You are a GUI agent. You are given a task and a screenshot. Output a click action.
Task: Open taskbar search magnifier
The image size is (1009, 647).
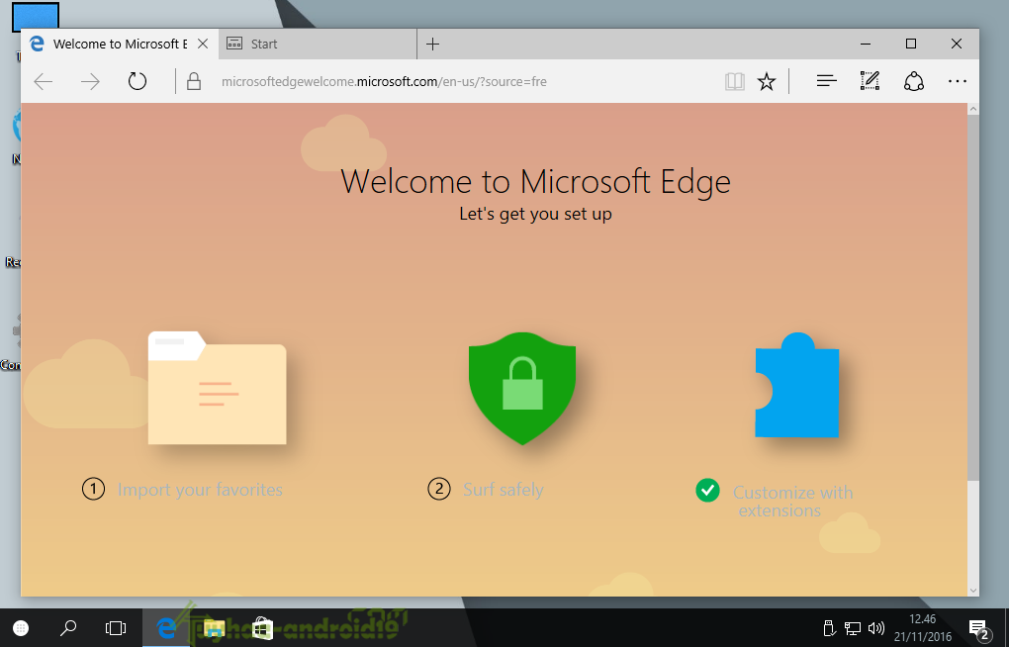pyautogui.click(x=68, y=627)
